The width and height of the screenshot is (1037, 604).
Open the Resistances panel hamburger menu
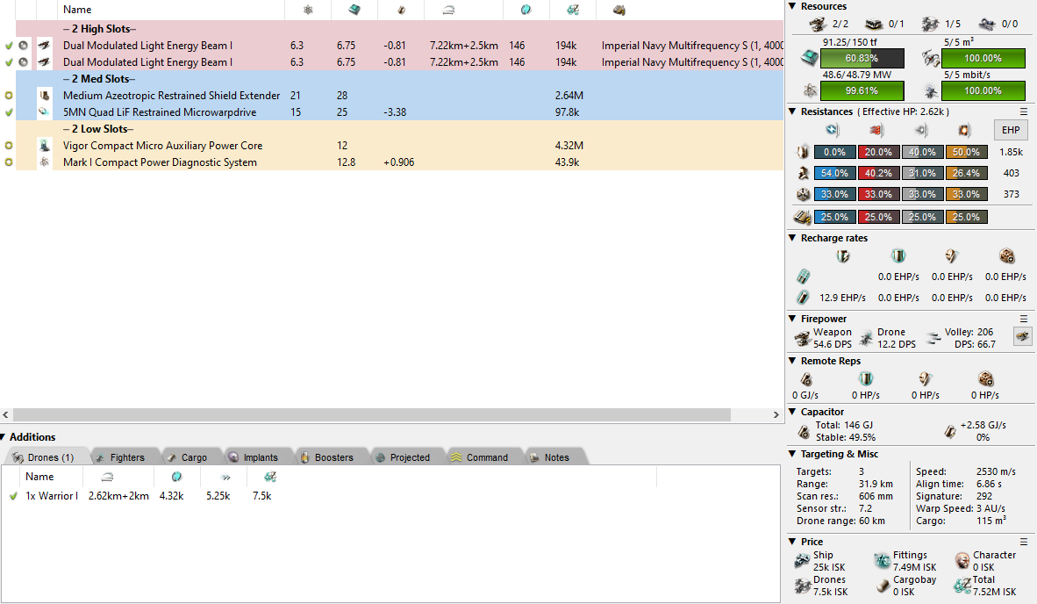pos(1024,111)
